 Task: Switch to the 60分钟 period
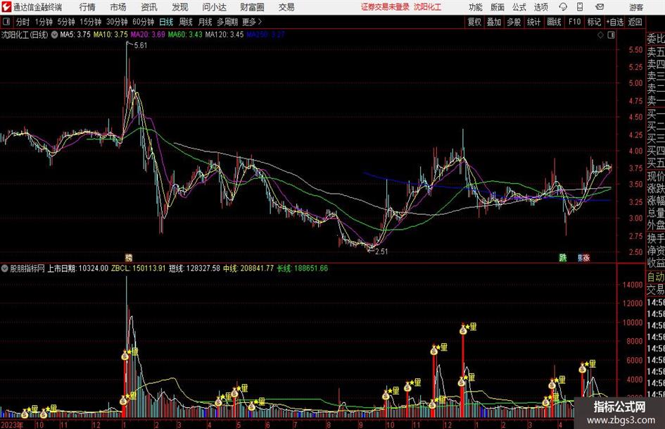tap(143, 22)
